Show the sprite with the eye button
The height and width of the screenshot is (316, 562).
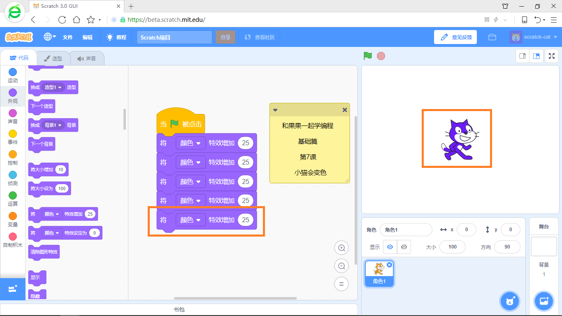390,247
